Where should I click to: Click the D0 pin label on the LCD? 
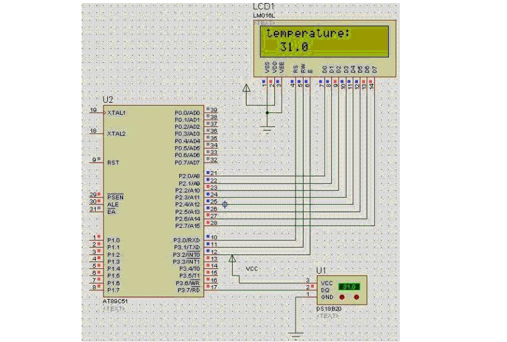coord(325,69)
